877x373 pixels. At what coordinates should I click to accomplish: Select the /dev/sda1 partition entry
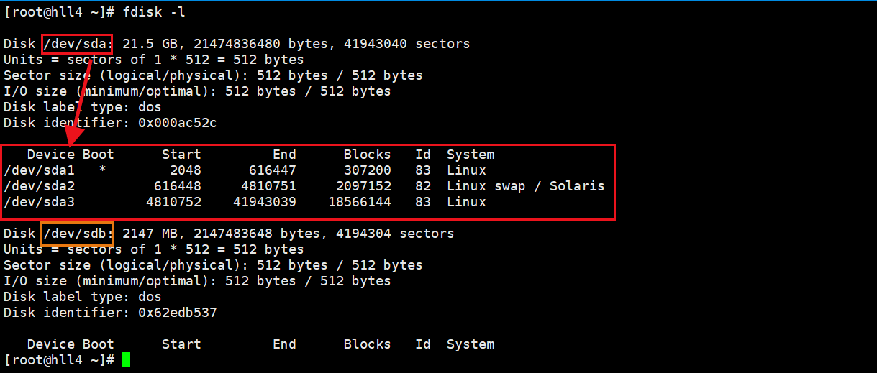tap(35, 171)
